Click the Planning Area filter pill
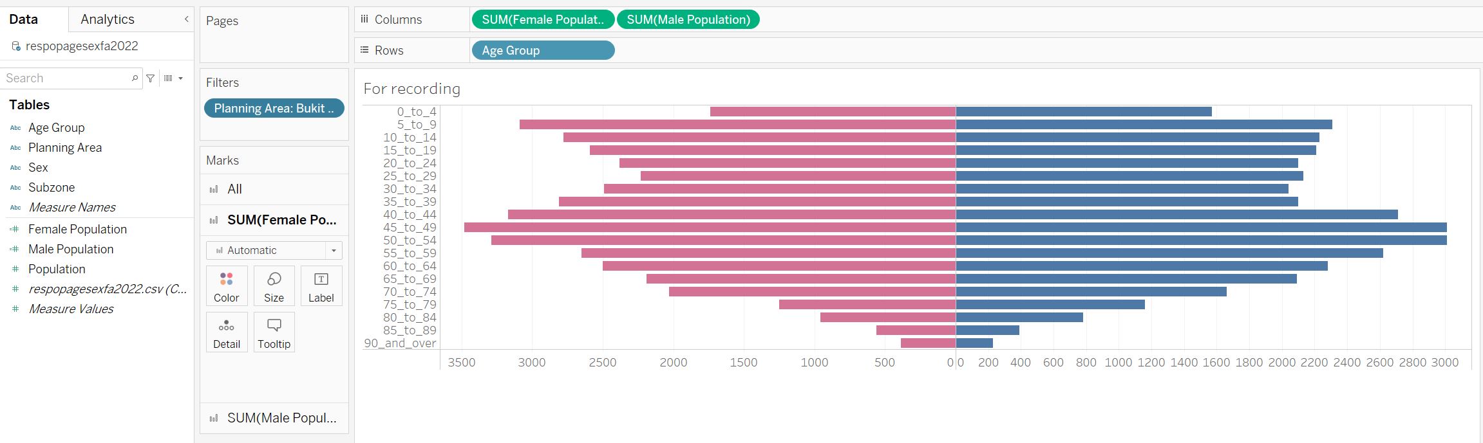Image resolution: width=1483 pixels, height=443 pixels. pos(274,108)
